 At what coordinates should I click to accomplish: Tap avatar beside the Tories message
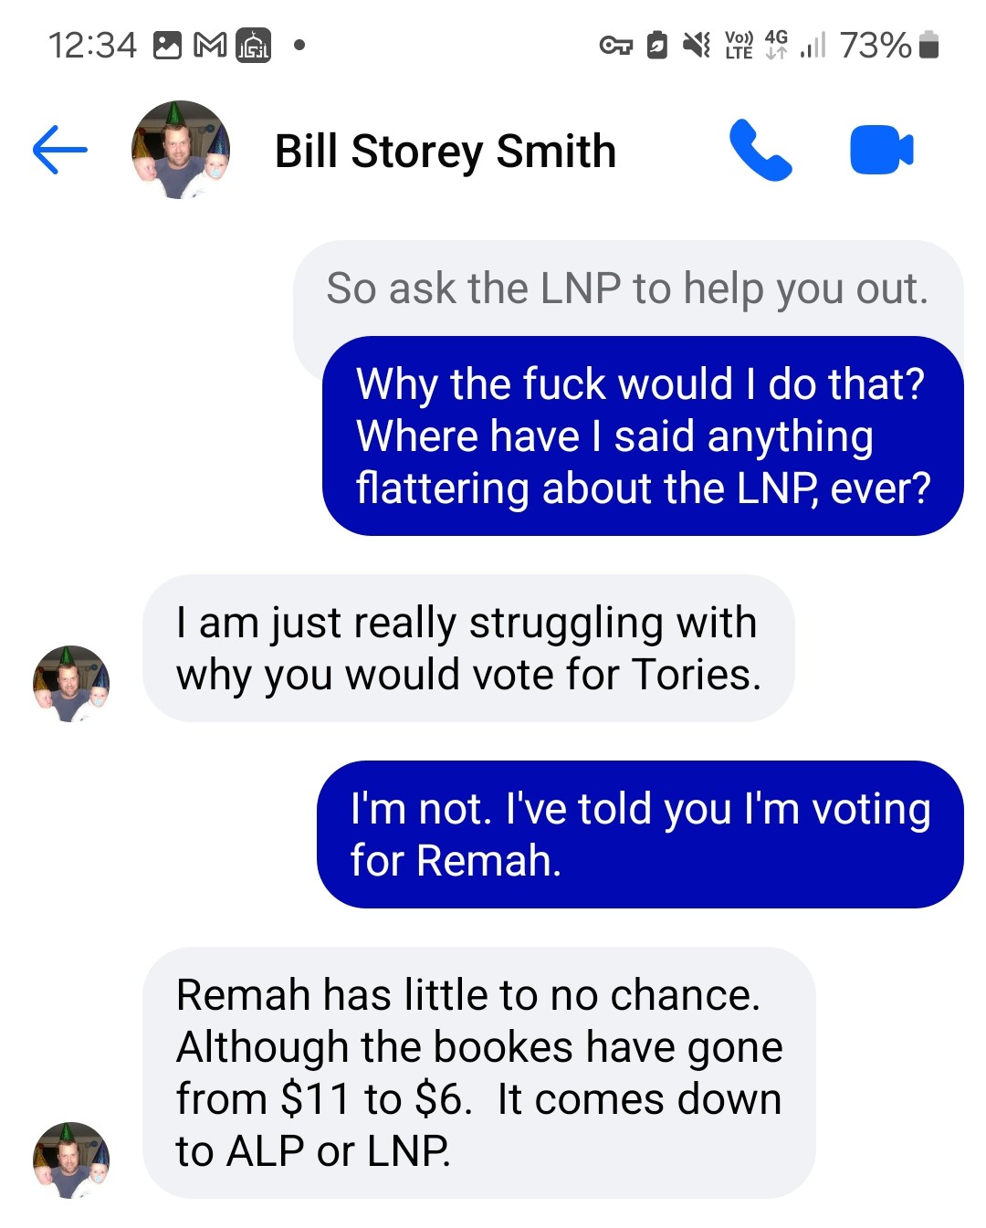[x=71, y=684]
